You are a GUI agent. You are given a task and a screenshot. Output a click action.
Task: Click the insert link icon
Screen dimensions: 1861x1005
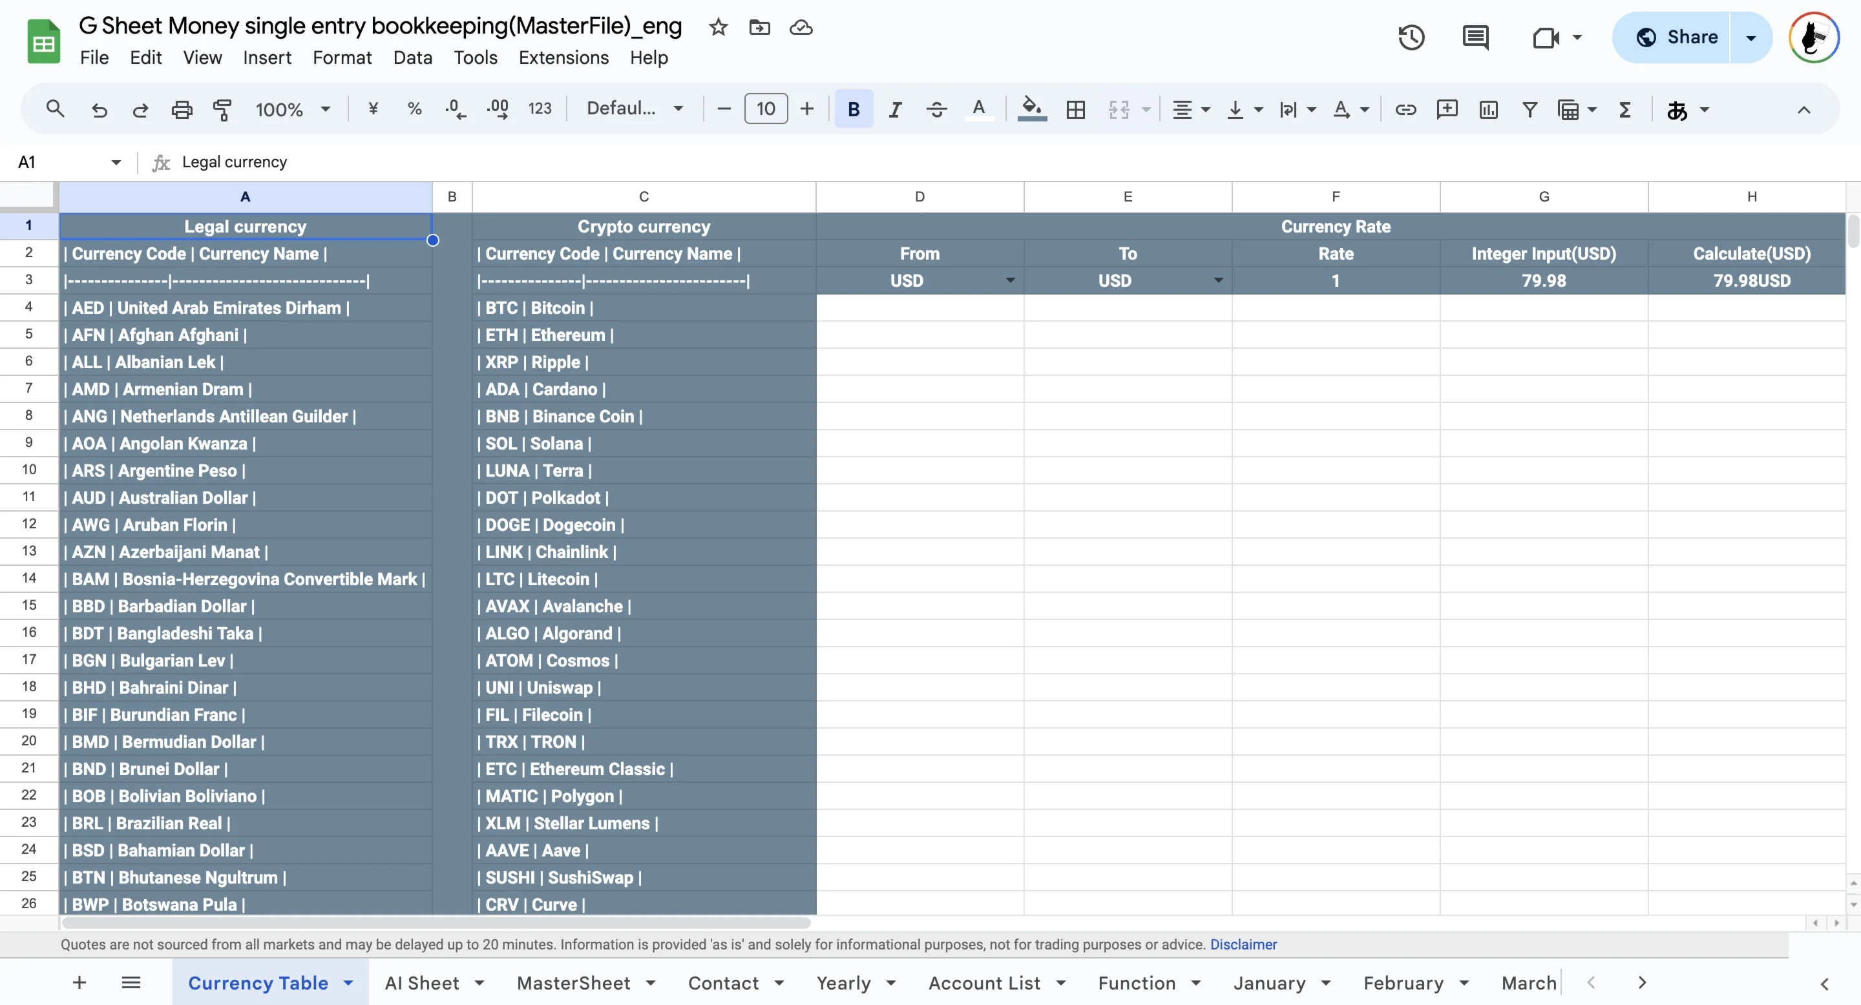click(x=1405, y=110)
